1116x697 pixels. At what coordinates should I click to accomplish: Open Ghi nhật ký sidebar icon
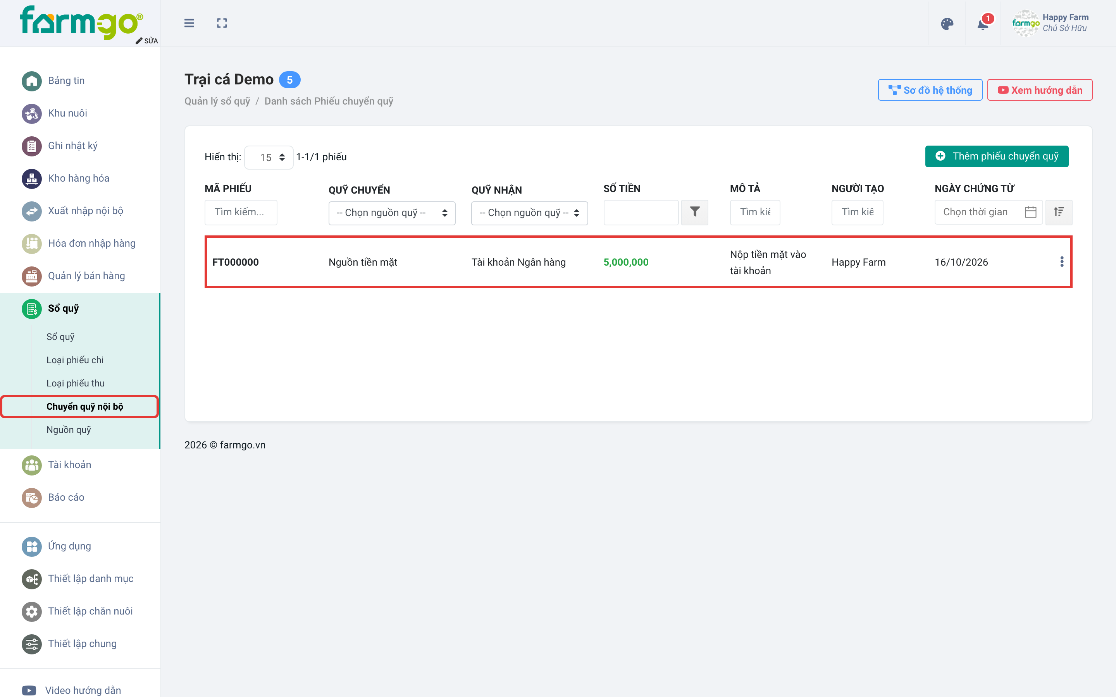click(x=32, y=146)
